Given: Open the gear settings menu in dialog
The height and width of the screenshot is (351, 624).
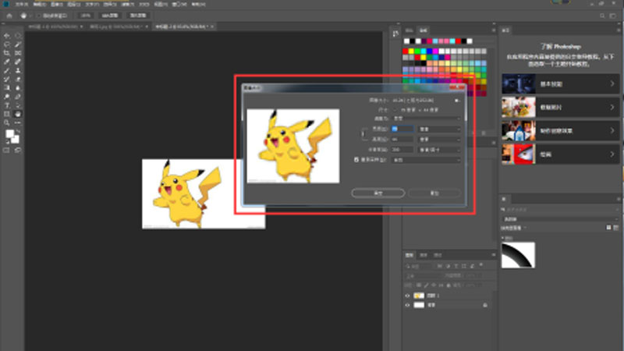Looking at the screenshot, I should pyautogui.click(x=457, y=101).
